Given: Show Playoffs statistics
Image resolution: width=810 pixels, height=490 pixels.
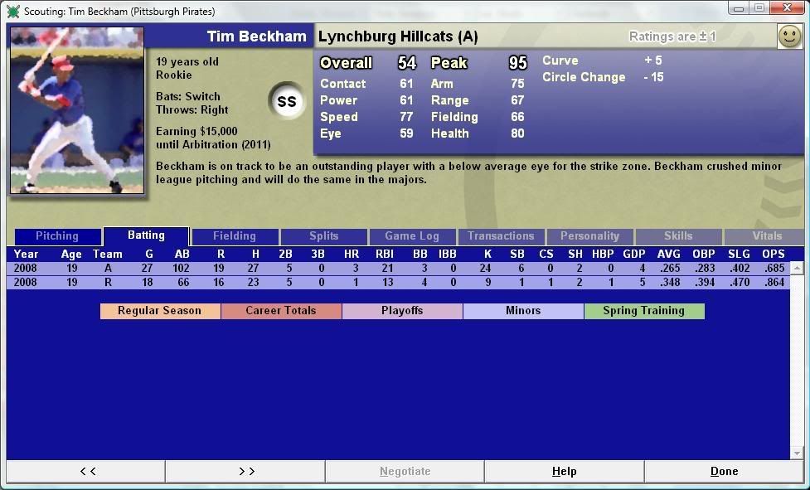Looking at the screenshot, I should click(x=402, y=311).
